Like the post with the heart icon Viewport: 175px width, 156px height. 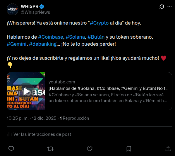90,149
